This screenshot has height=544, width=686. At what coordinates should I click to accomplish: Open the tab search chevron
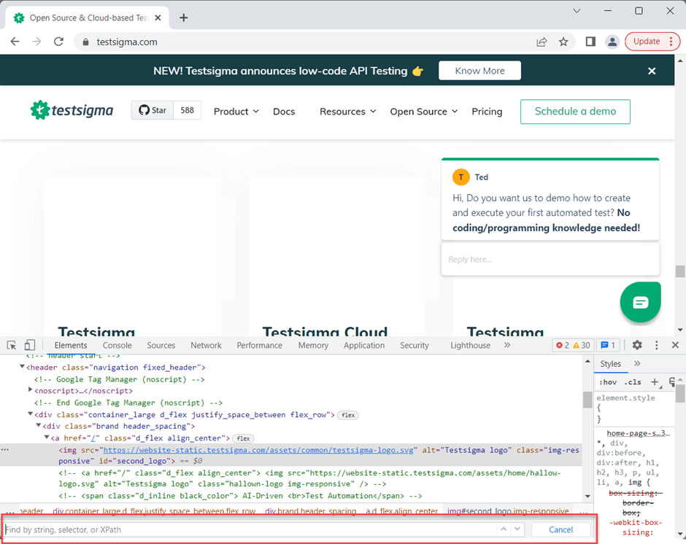(577, 11)
